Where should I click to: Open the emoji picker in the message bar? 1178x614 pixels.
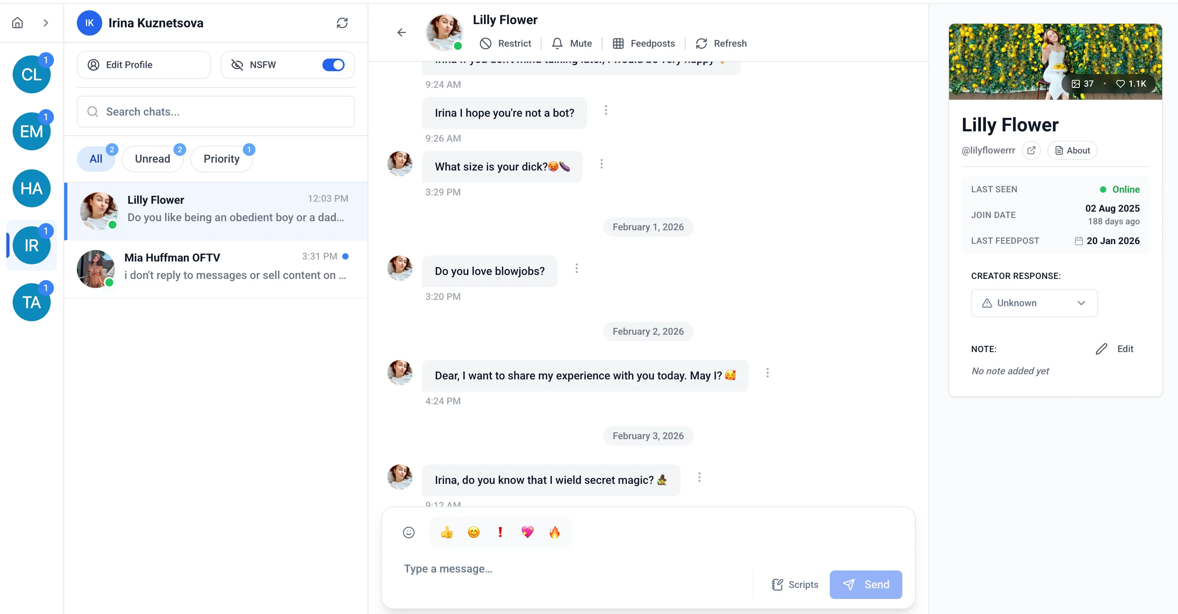tap(408, 532)
